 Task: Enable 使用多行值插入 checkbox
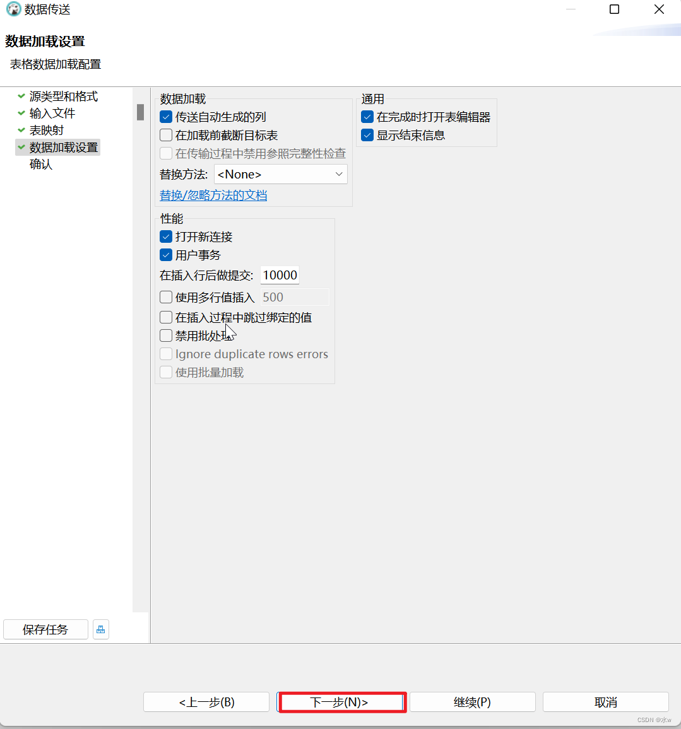[165, 296]
